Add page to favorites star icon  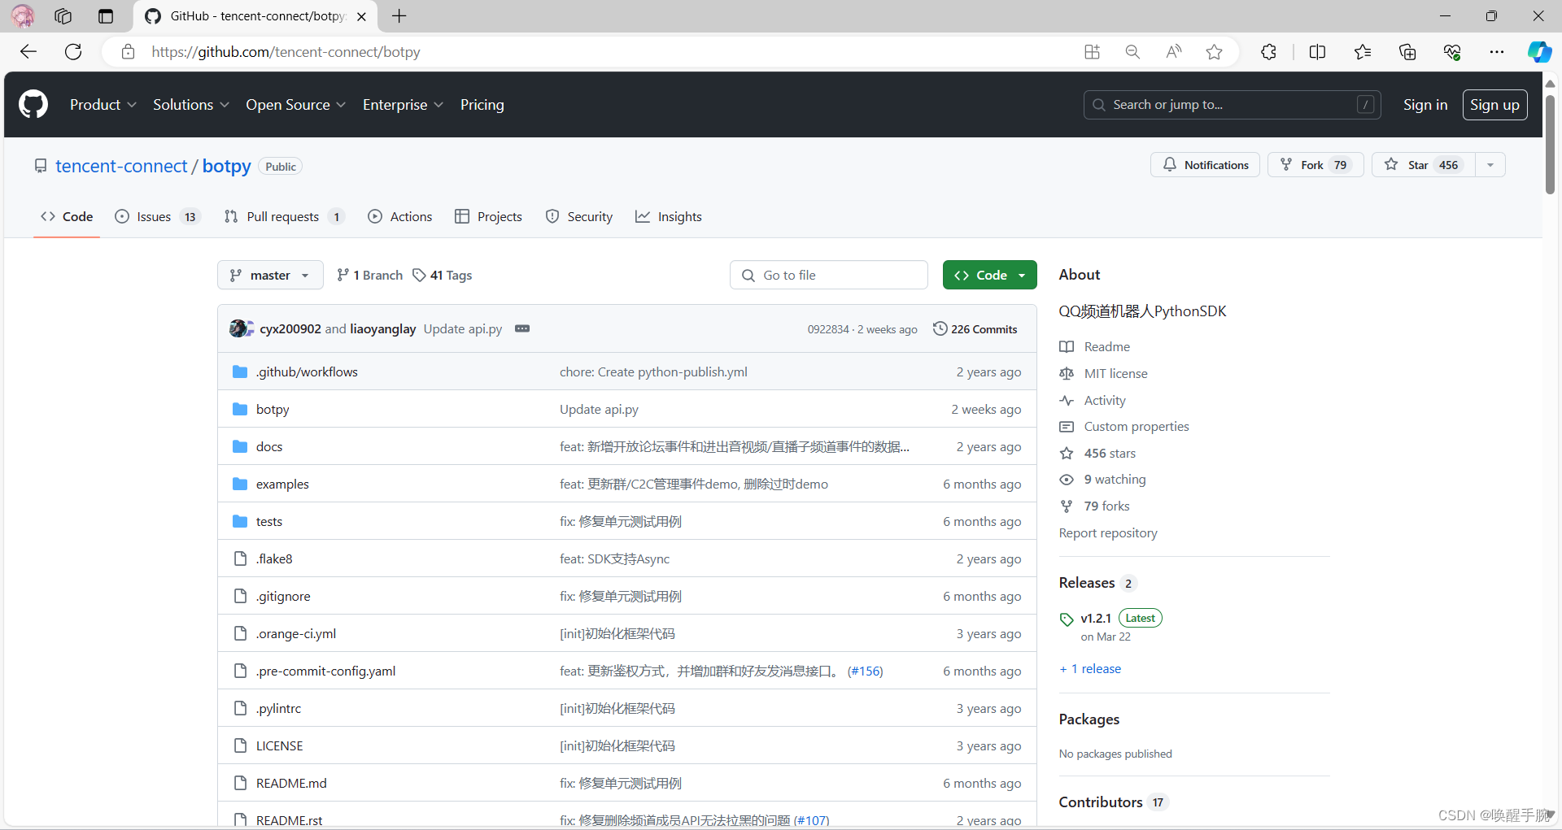tap(1215, 52)
